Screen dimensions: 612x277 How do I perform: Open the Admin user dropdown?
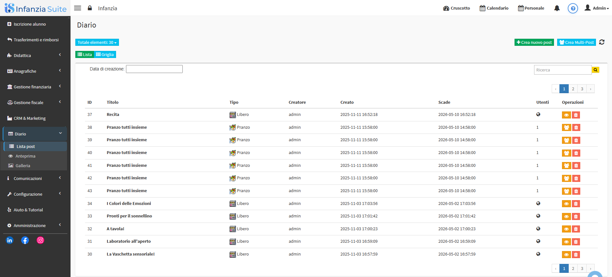pyautogui.click(x=596, y=8)
